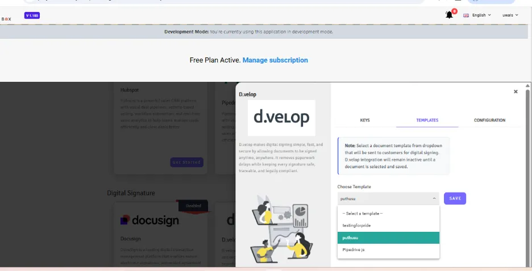Close the D.velop dialog with X
532x271 pixels.
[516, 91]
